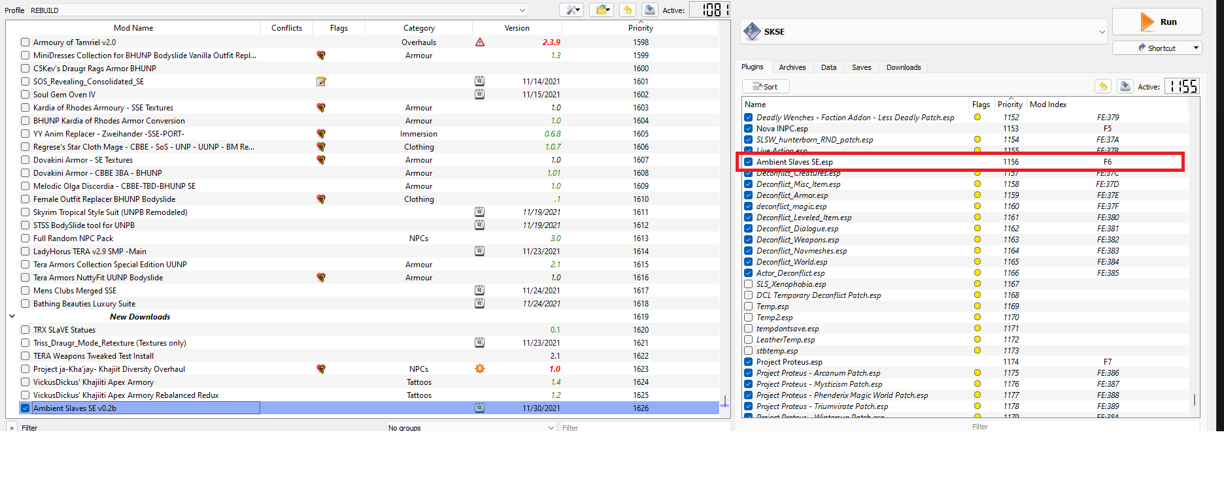Image resolution: width=1224 pixels, height=494 pixels.
Task: Open the folder shortcuts menu button
Action: tap(602, 10)
